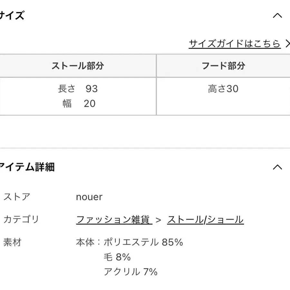The height and width of the screenshot is (290, 290).
Task: Click the 素材 label
Action: (12, 242)
